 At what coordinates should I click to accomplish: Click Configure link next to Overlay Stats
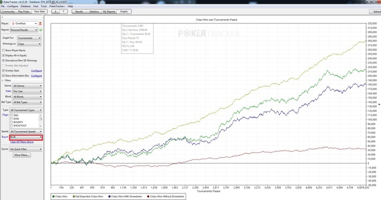[x=36, y=70]
